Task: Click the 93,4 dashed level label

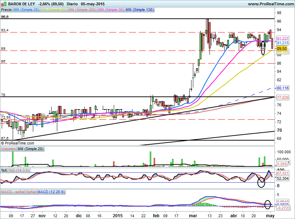Action: [x=5, y=30]
